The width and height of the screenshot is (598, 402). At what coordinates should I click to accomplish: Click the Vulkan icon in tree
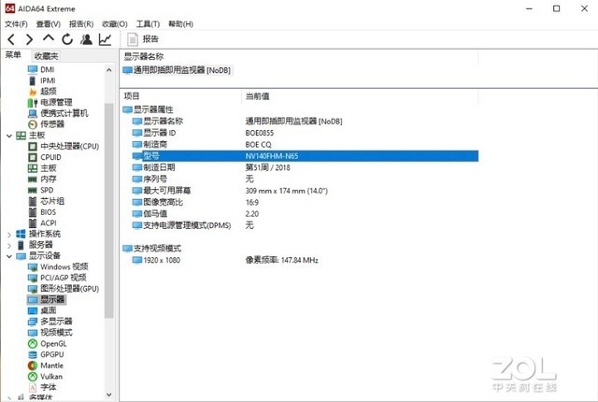click(33, 377)
